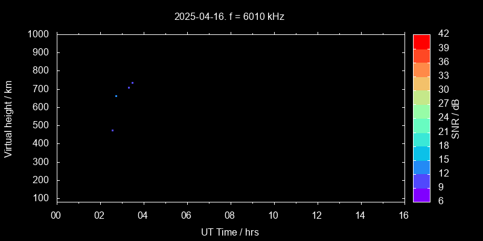Click the blue 9–12 dB colorbar segment
The image size is (483, 241).
click(421, 181)
